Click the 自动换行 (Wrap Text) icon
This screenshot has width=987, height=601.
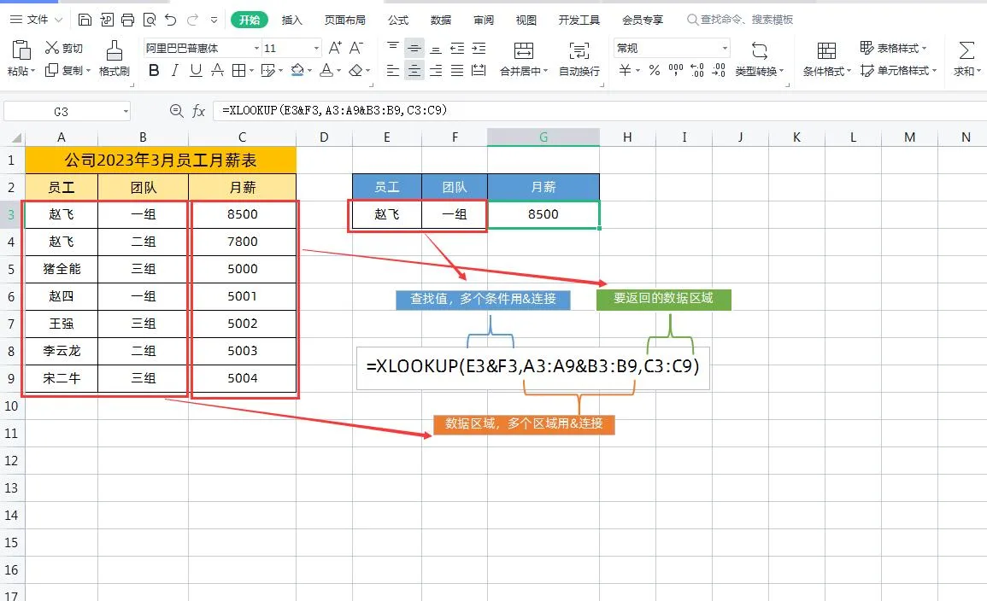point(579,60)
